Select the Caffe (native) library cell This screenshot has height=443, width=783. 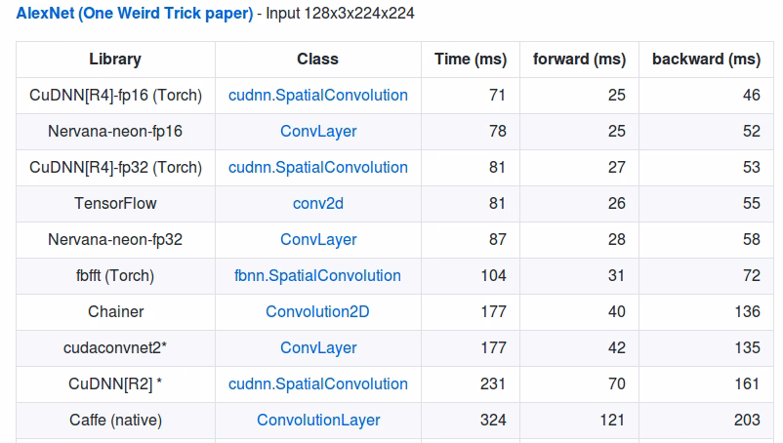pyautogui.click(x=115, y=421)
